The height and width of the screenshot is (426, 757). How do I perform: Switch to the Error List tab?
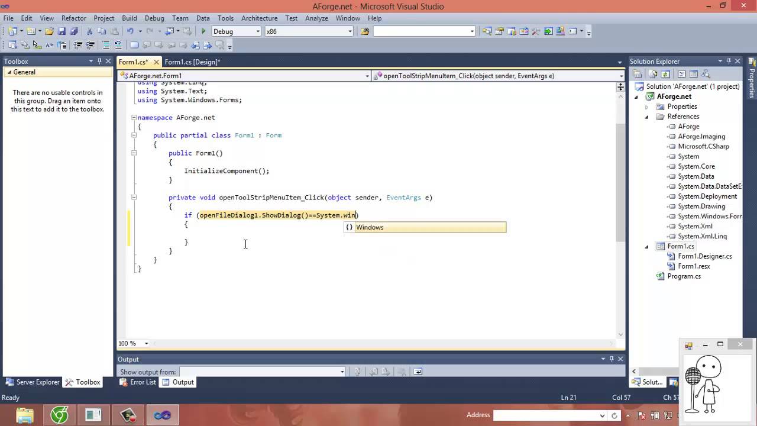tap(138, 382)
